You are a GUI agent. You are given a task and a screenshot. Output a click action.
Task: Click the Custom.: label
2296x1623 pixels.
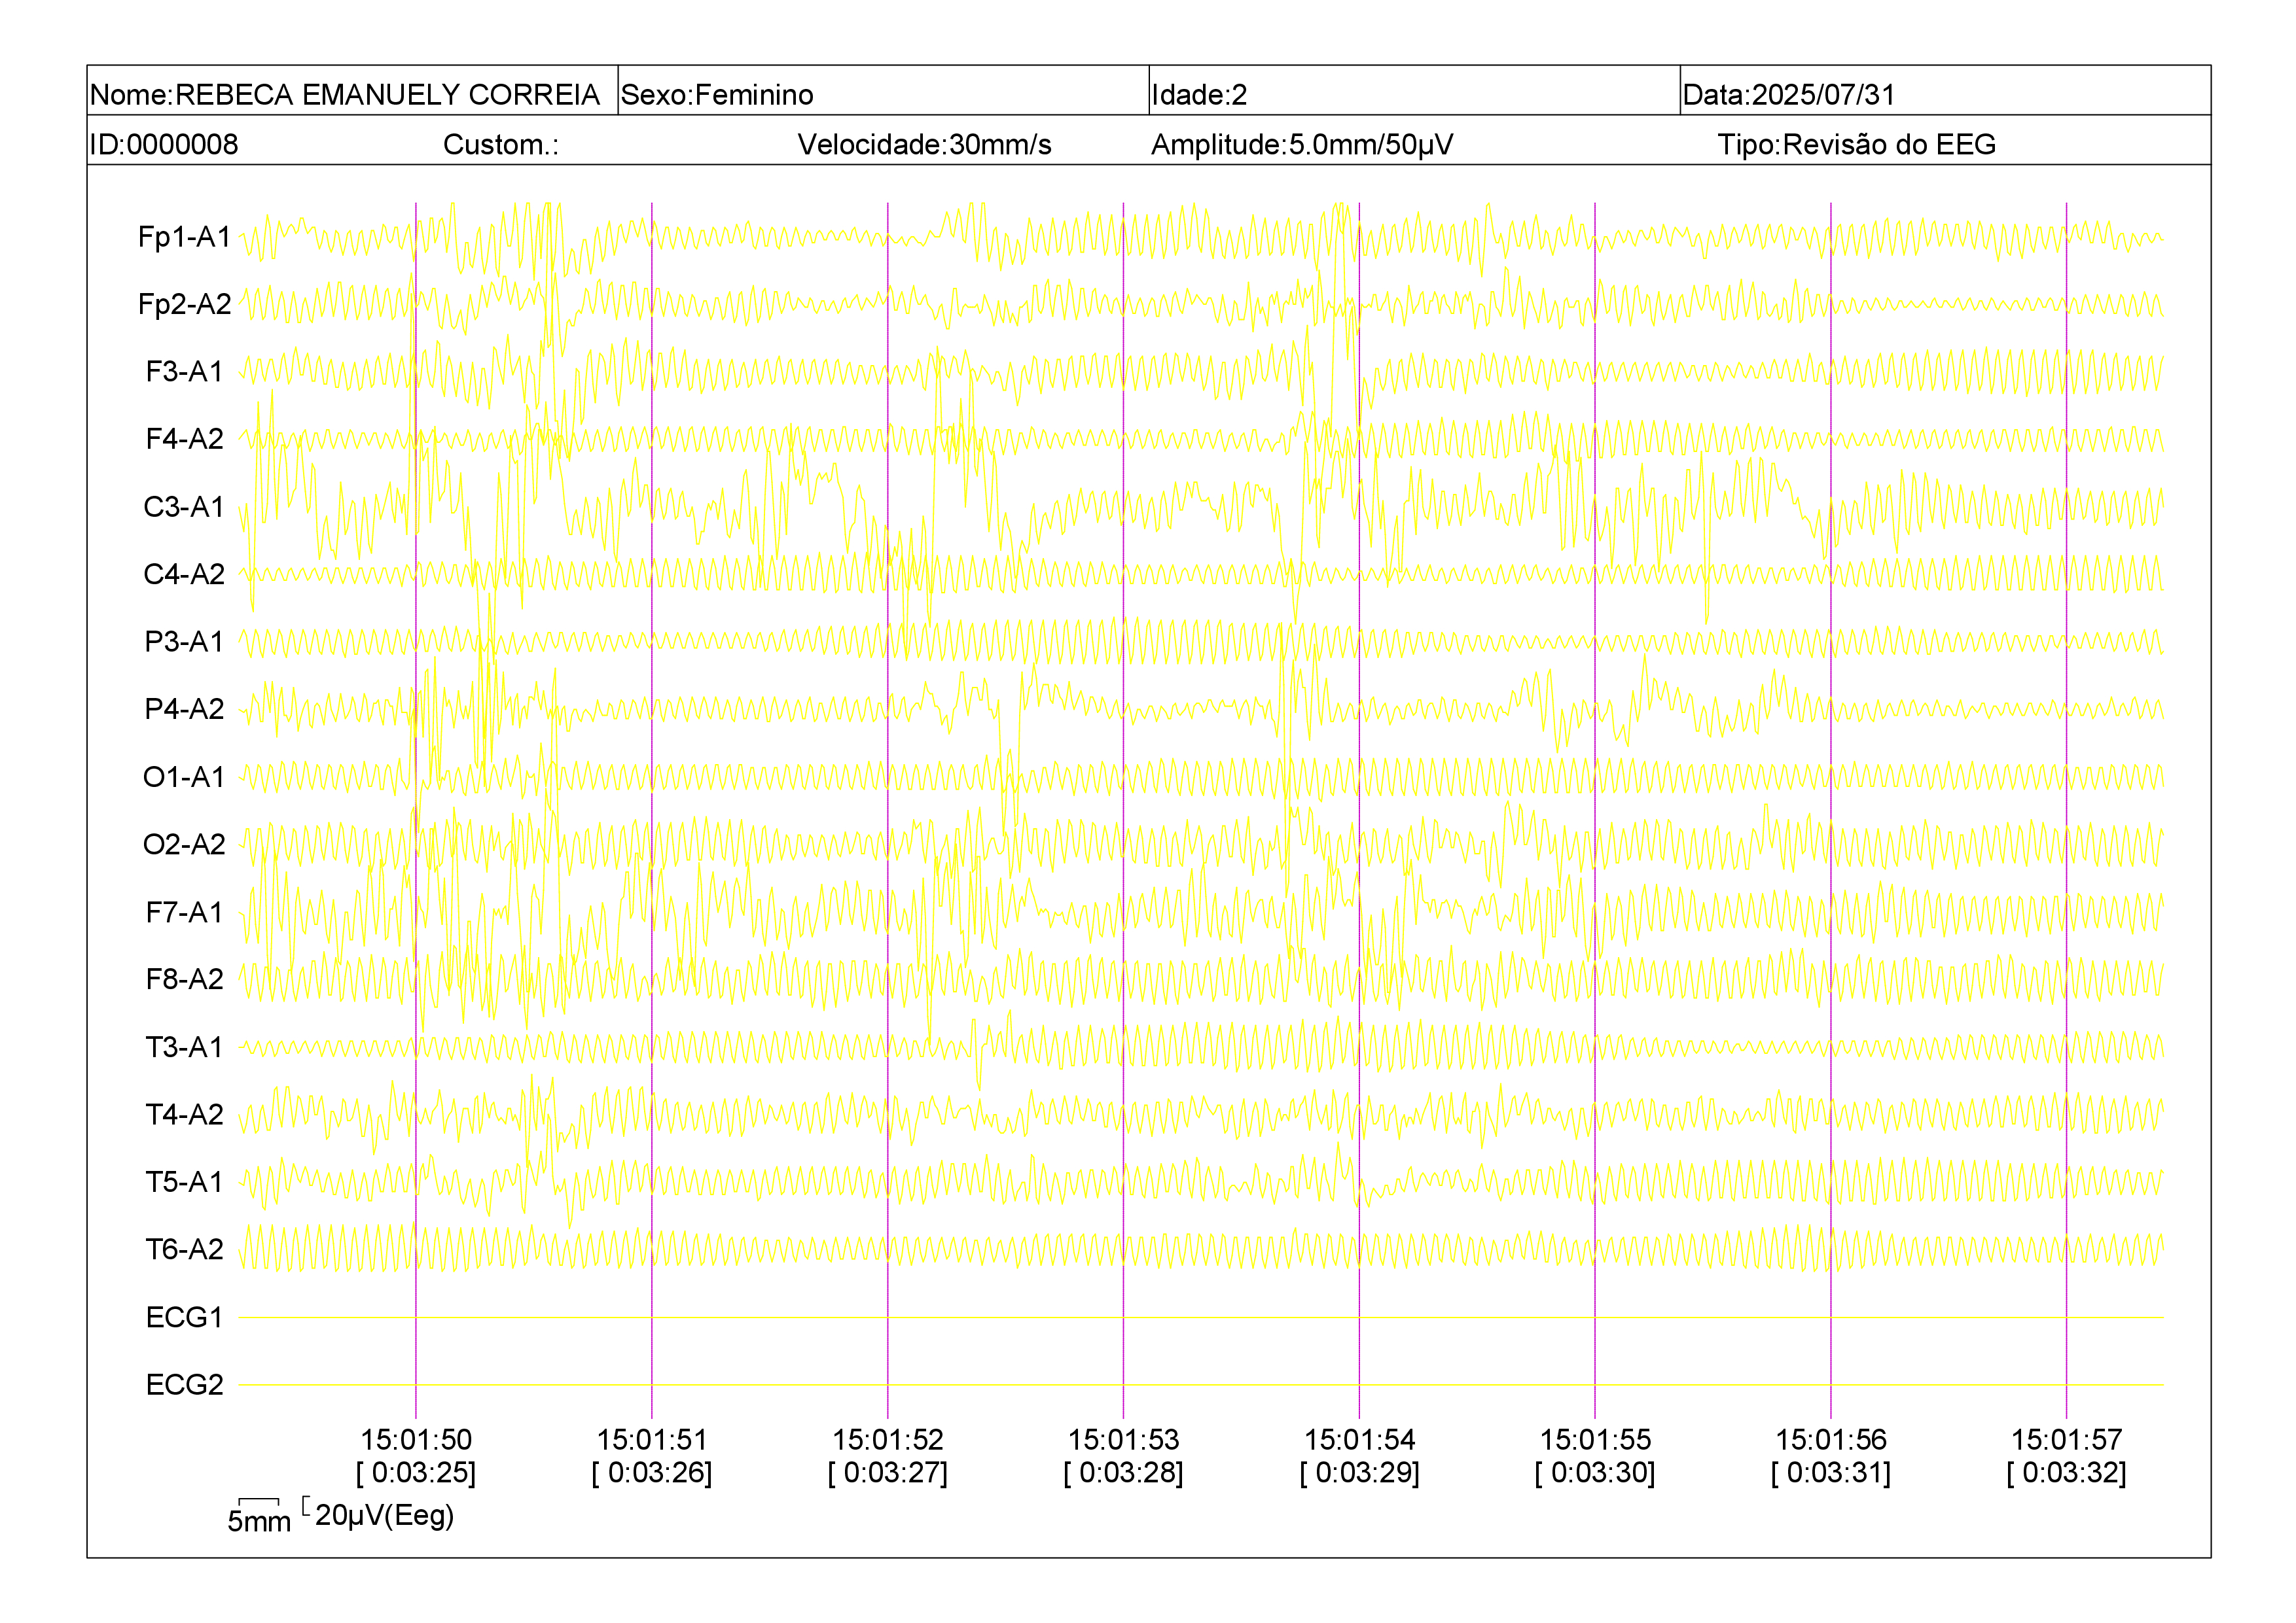click(501, 145)
